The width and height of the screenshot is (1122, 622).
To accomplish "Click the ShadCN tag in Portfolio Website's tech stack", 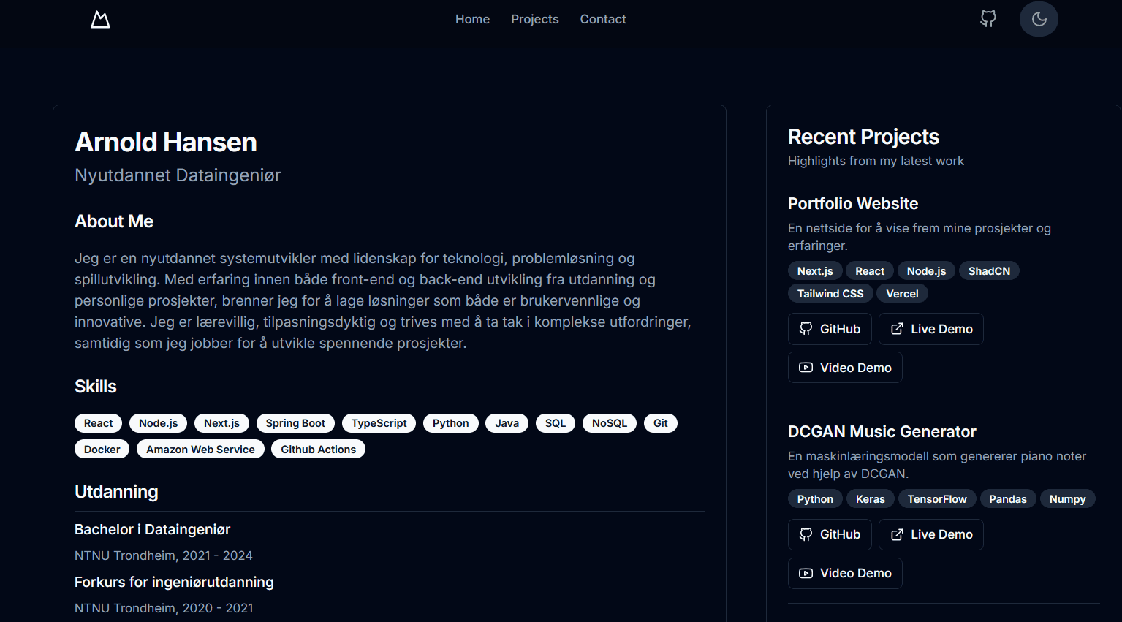I will coord(988,270).
